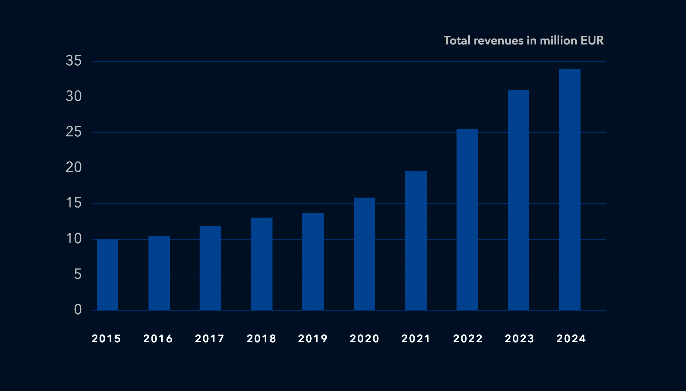686x391 pixels.
Task: Click the chart title 'Total revenues in million EUR'
Action: coord(523,41)
